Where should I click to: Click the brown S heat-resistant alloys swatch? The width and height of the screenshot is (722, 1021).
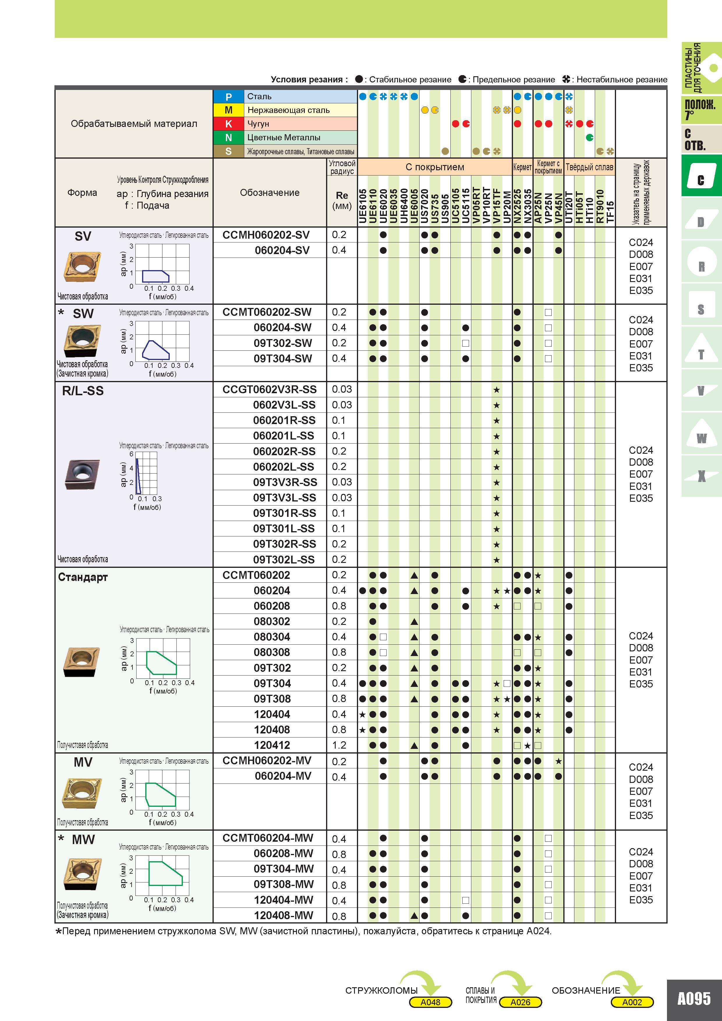pos(229,151)
